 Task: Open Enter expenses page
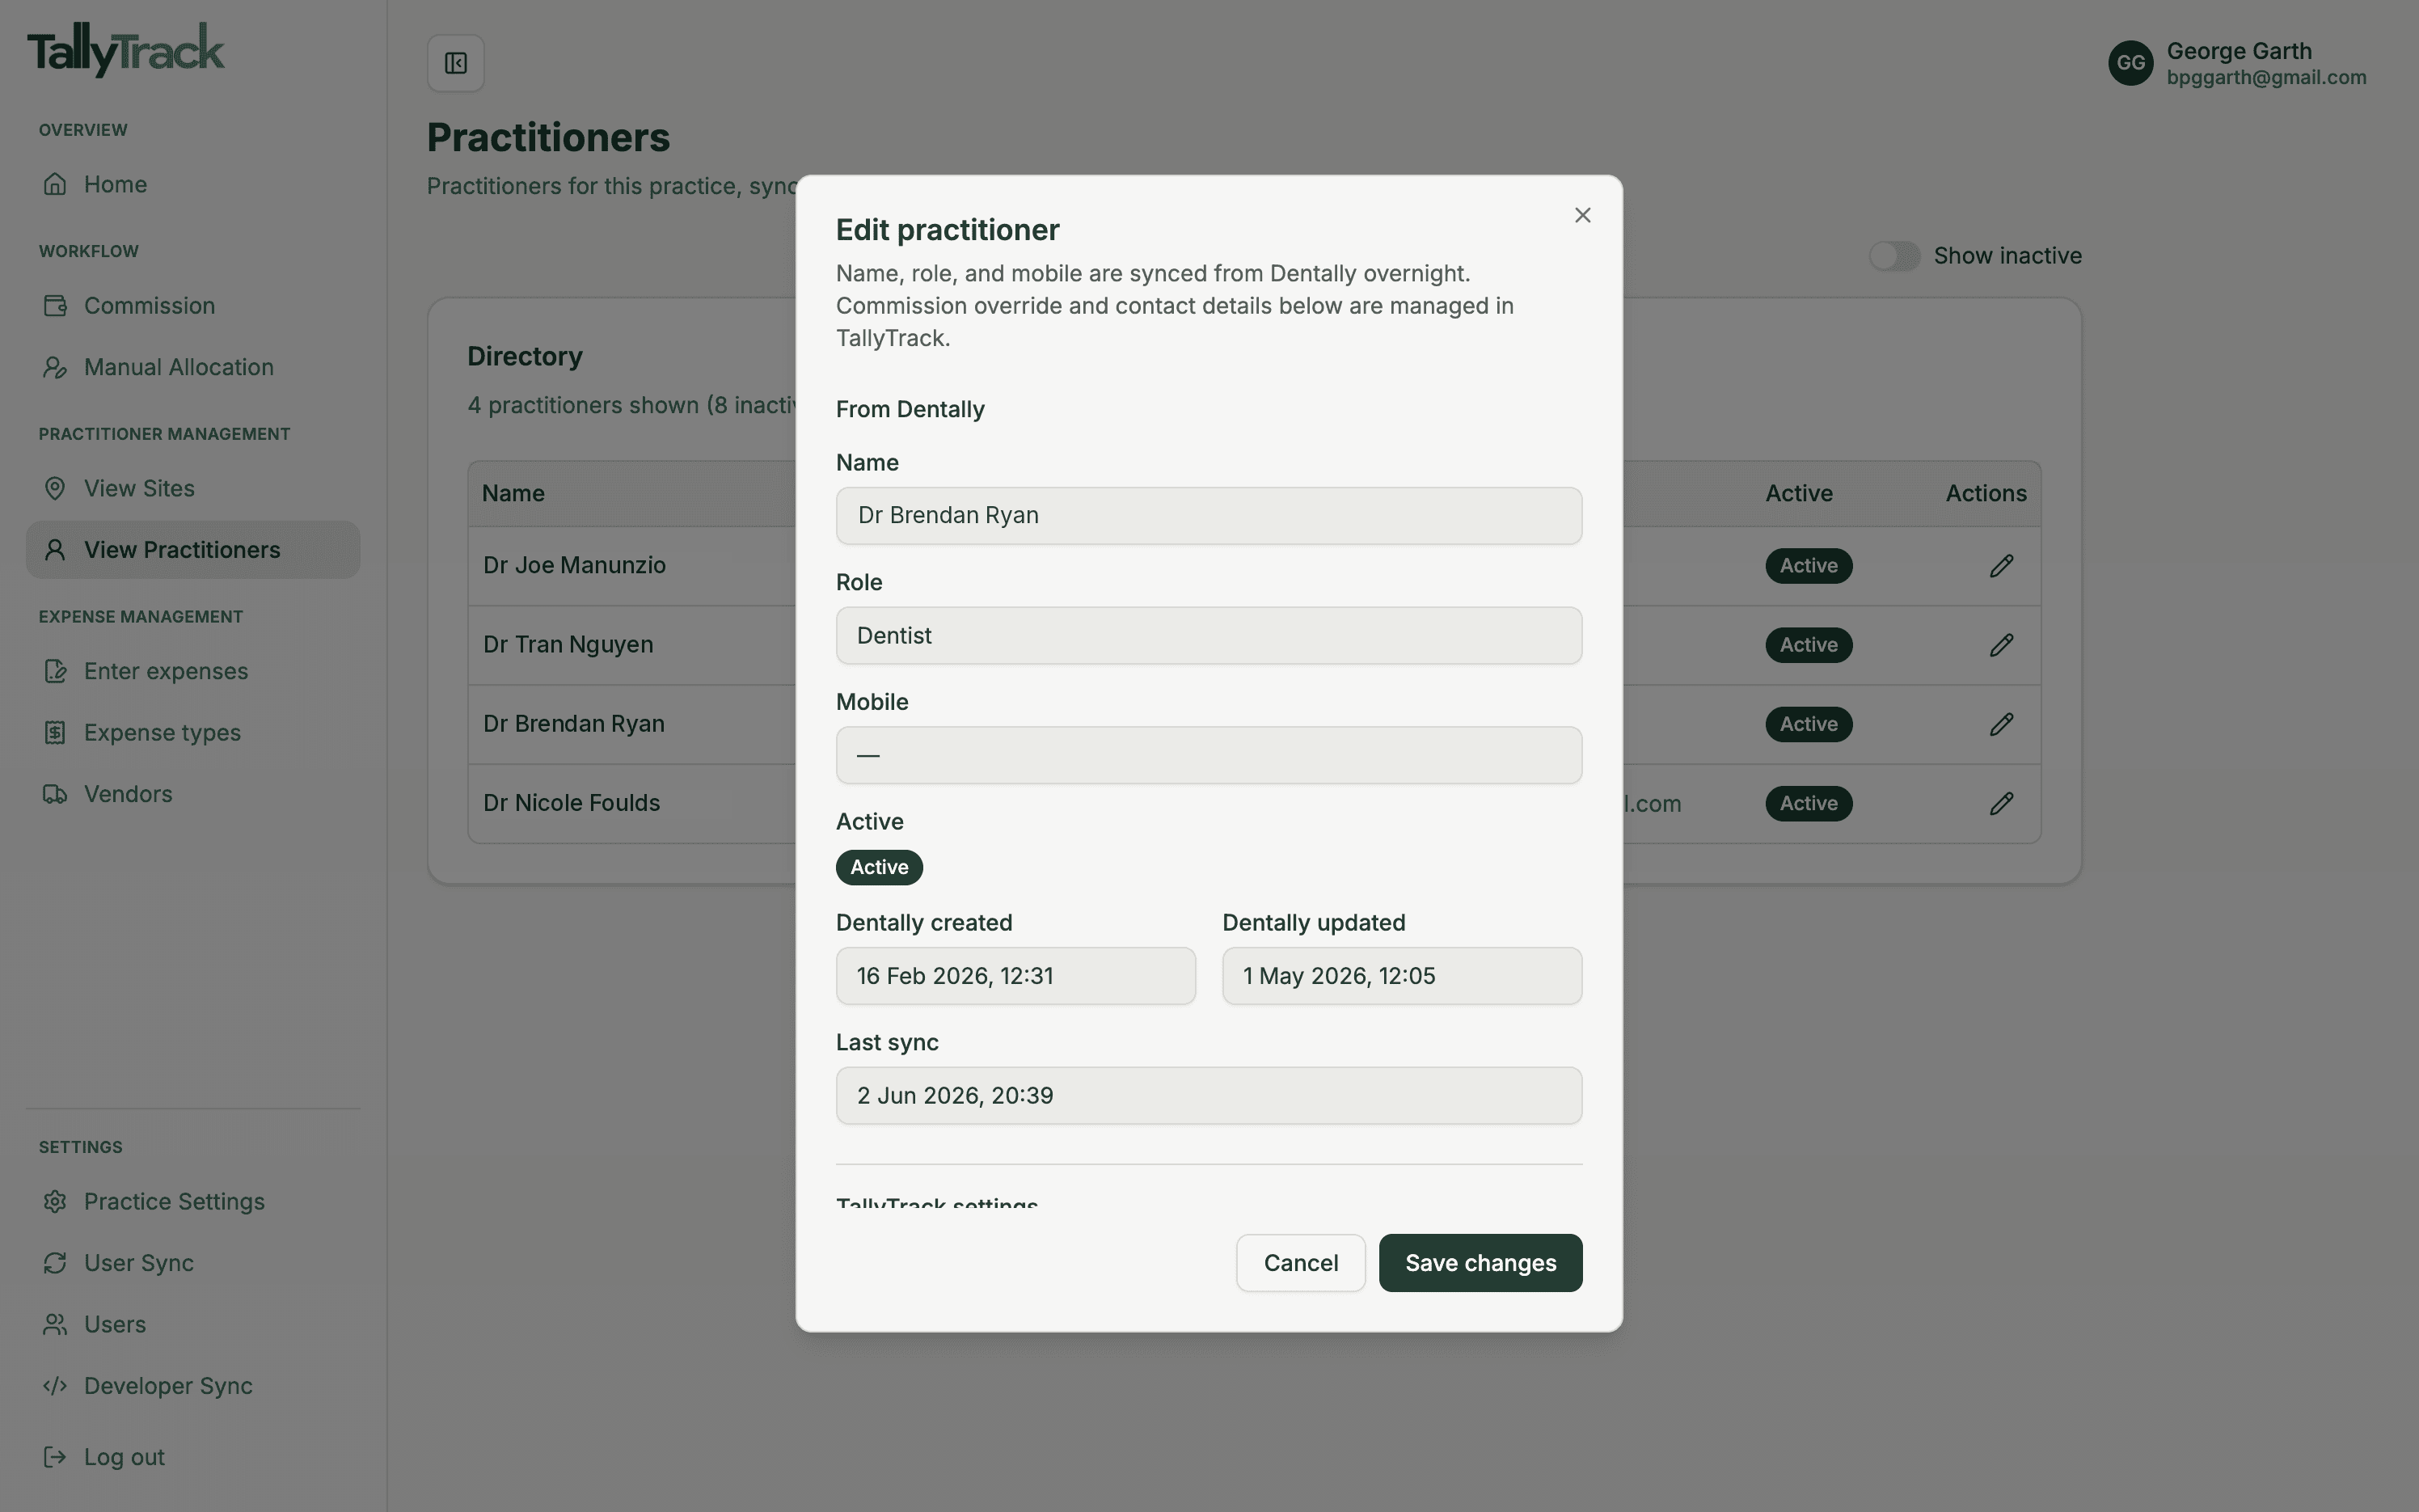193,671
